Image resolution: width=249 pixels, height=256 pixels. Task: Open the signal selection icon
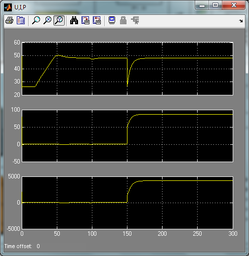tap(135, 21)
